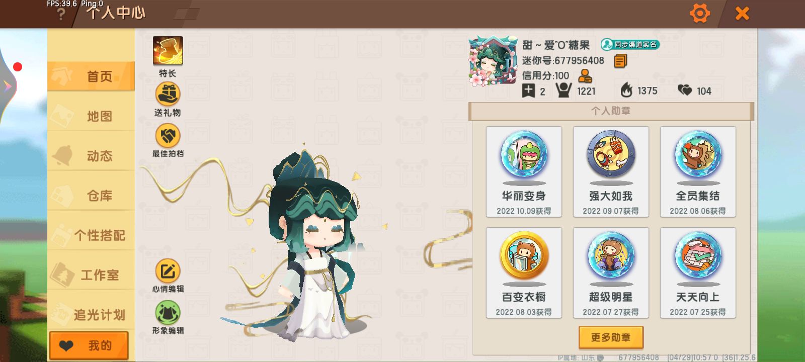Expand the side drawer arrow on left edge
Screen dimensions: 805x362
pyautogui.click(x=8, y=86)
